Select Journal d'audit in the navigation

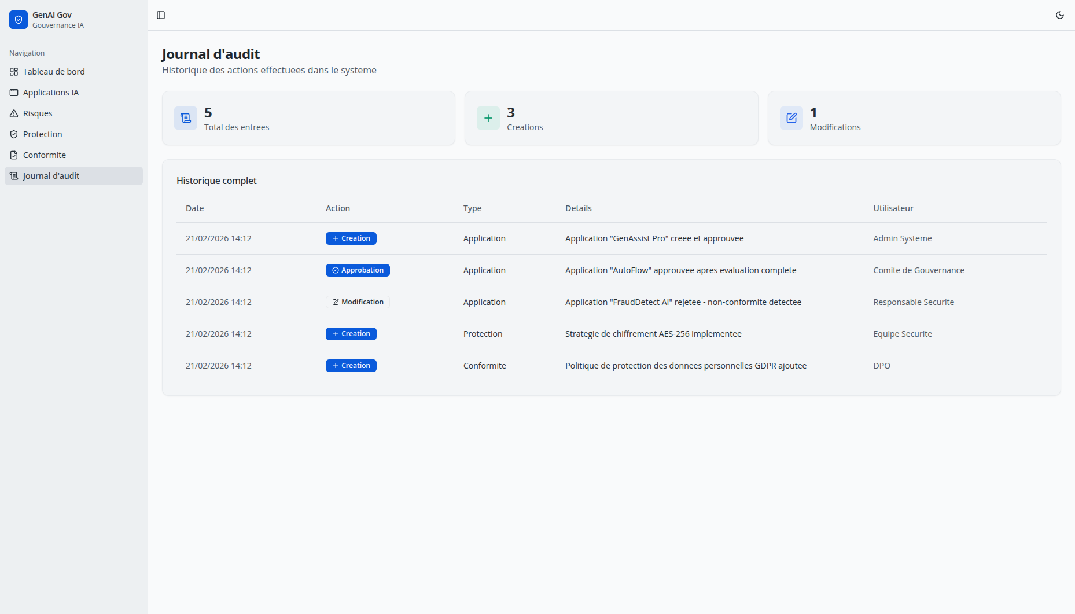51,176
